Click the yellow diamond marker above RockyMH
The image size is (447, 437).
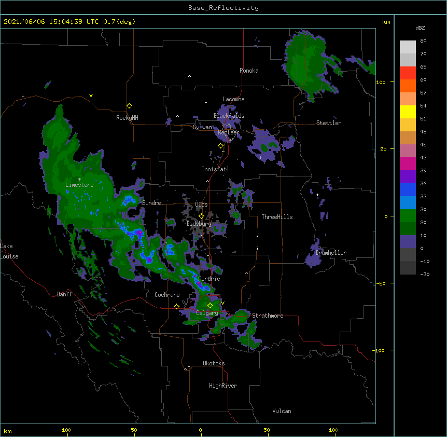tap(129, 105)
